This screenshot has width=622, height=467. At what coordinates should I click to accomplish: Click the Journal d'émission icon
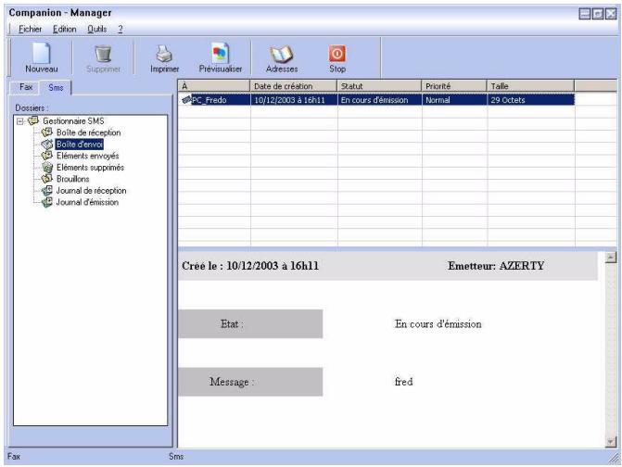[x=47, y=202]
